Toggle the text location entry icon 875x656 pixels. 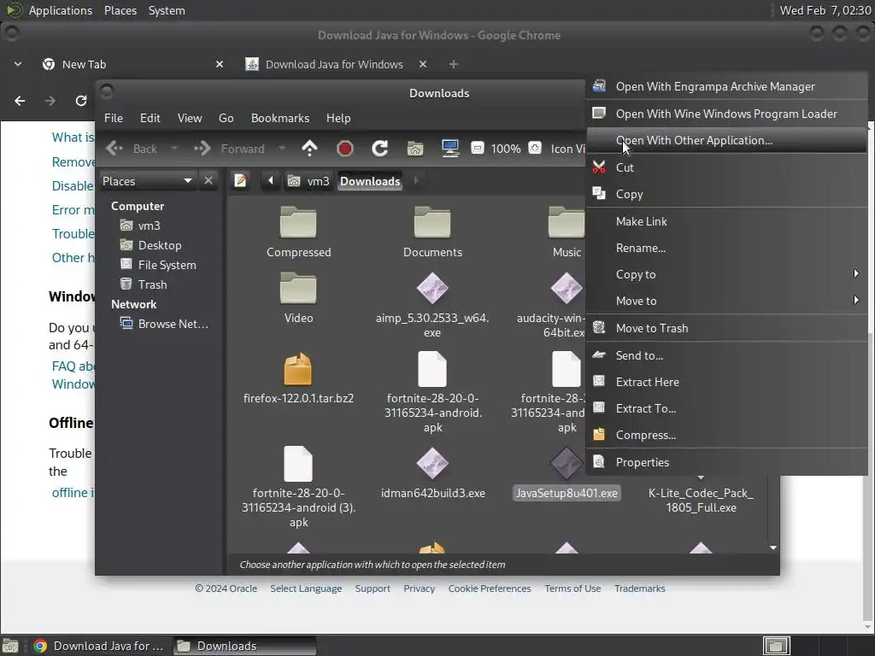[x=240, y=181]
